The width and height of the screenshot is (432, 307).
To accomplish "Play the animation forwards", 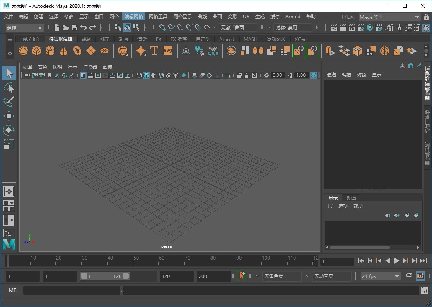I will [397, 261].
